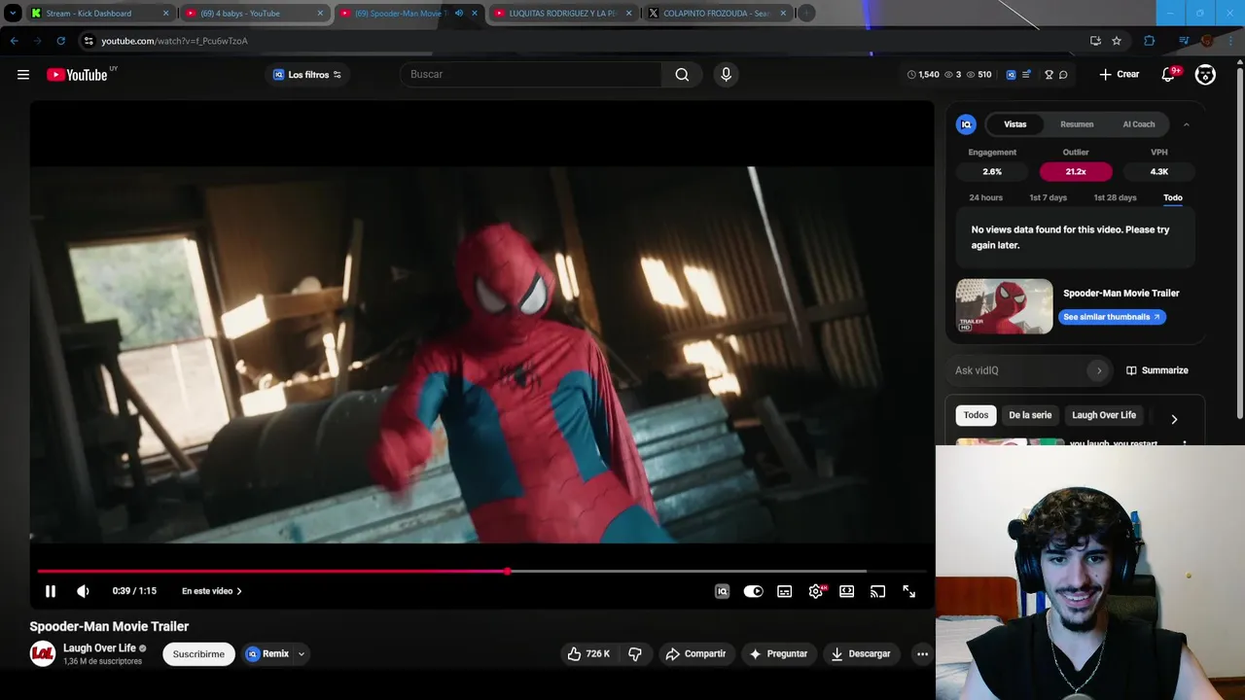Screen dimensions: 1245x700
Task: Click the Outlier 21.2x badge
Action: click(1076, 171)
